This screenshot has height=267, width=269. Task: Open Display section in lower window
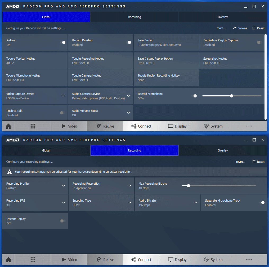(177, 260)
